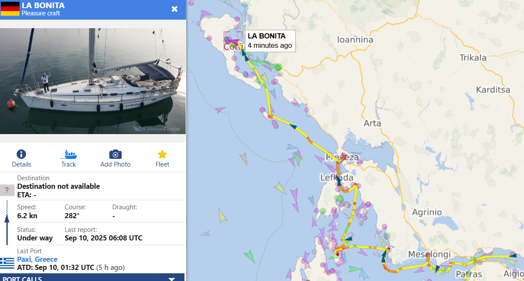Click the unknown destination question mark icon

point(7,190)
